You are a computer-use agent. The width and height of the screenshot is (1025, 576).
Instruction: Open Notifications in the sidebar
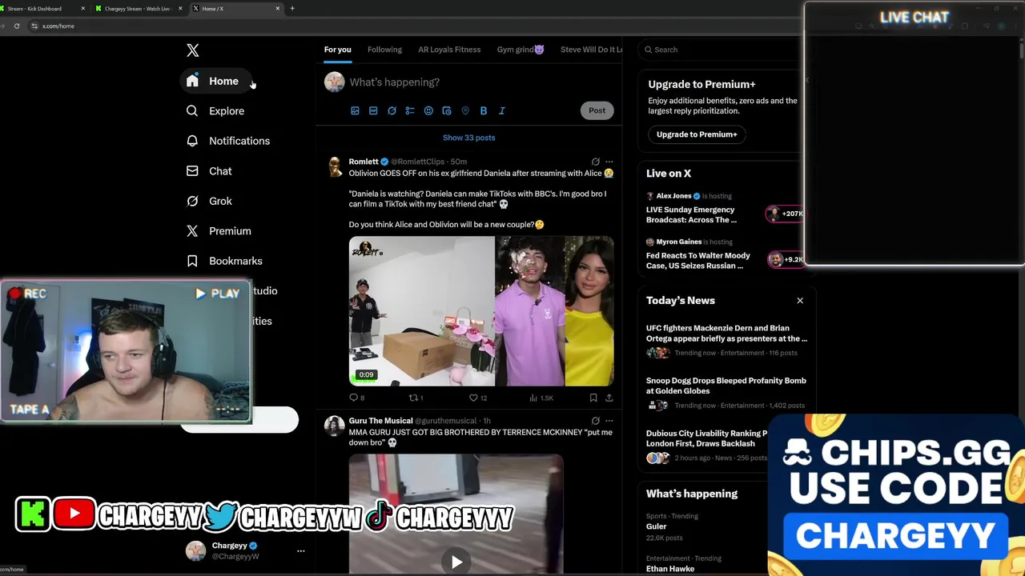tap(227, 141)
